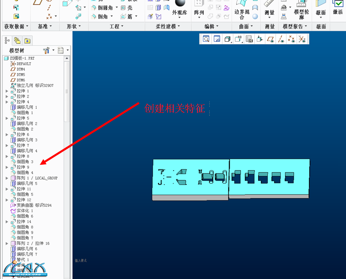Click the 壳 shell tool
Image resolution: width=346 pixels, height=279 pixels.
pos(127,8)
